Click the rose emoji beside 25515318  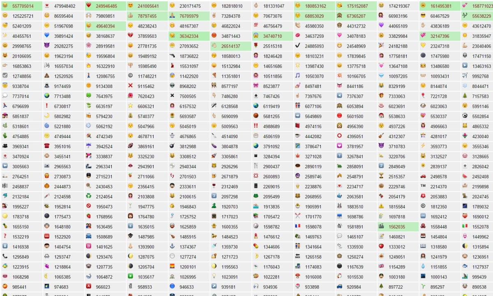point(256,46)
